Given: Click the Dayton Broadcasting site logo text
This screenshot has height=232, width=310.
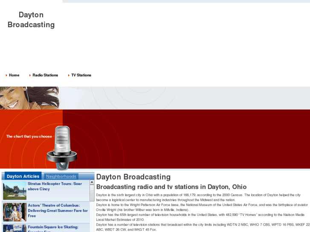Looking at the screenshot, I should pyautogui.click(x=31, y=20).
